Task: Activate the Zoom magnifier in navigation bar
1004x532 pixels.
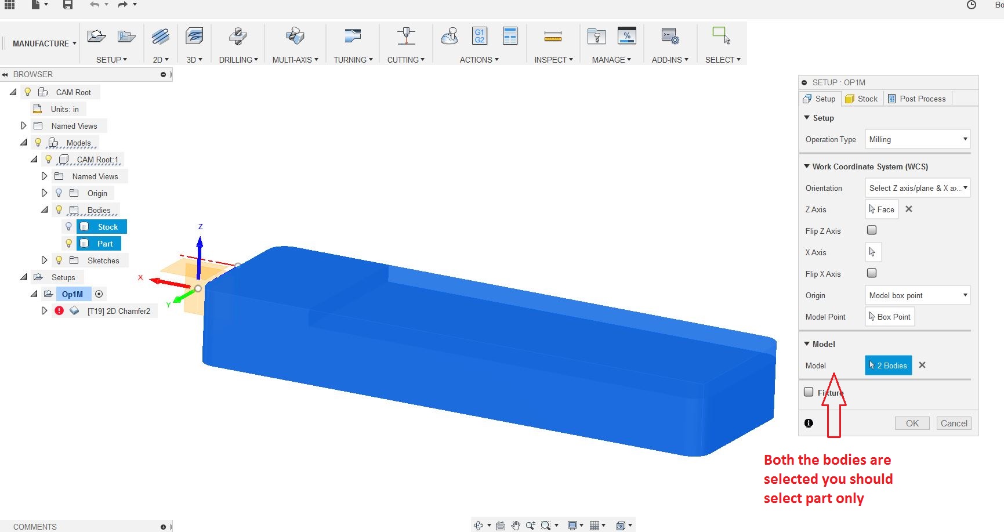Action: pos(530,525)
